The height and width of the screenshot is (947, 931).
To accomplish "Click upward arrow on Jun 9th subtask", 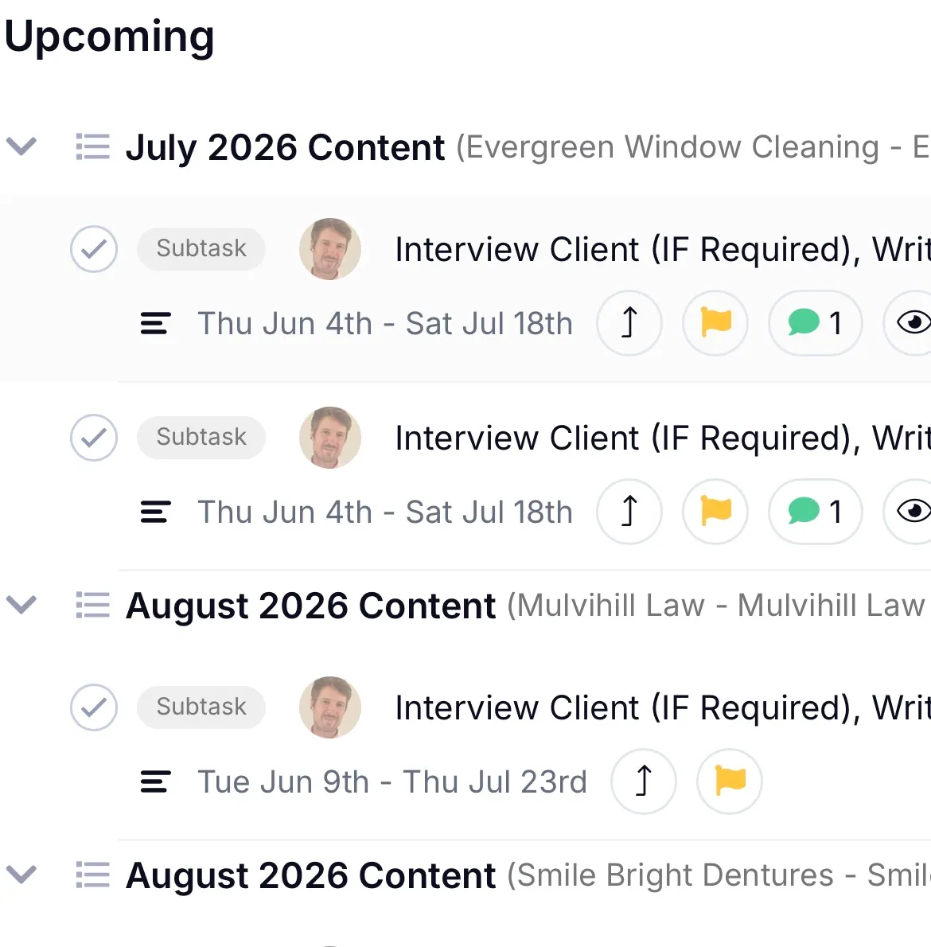I will pos(644,781).
